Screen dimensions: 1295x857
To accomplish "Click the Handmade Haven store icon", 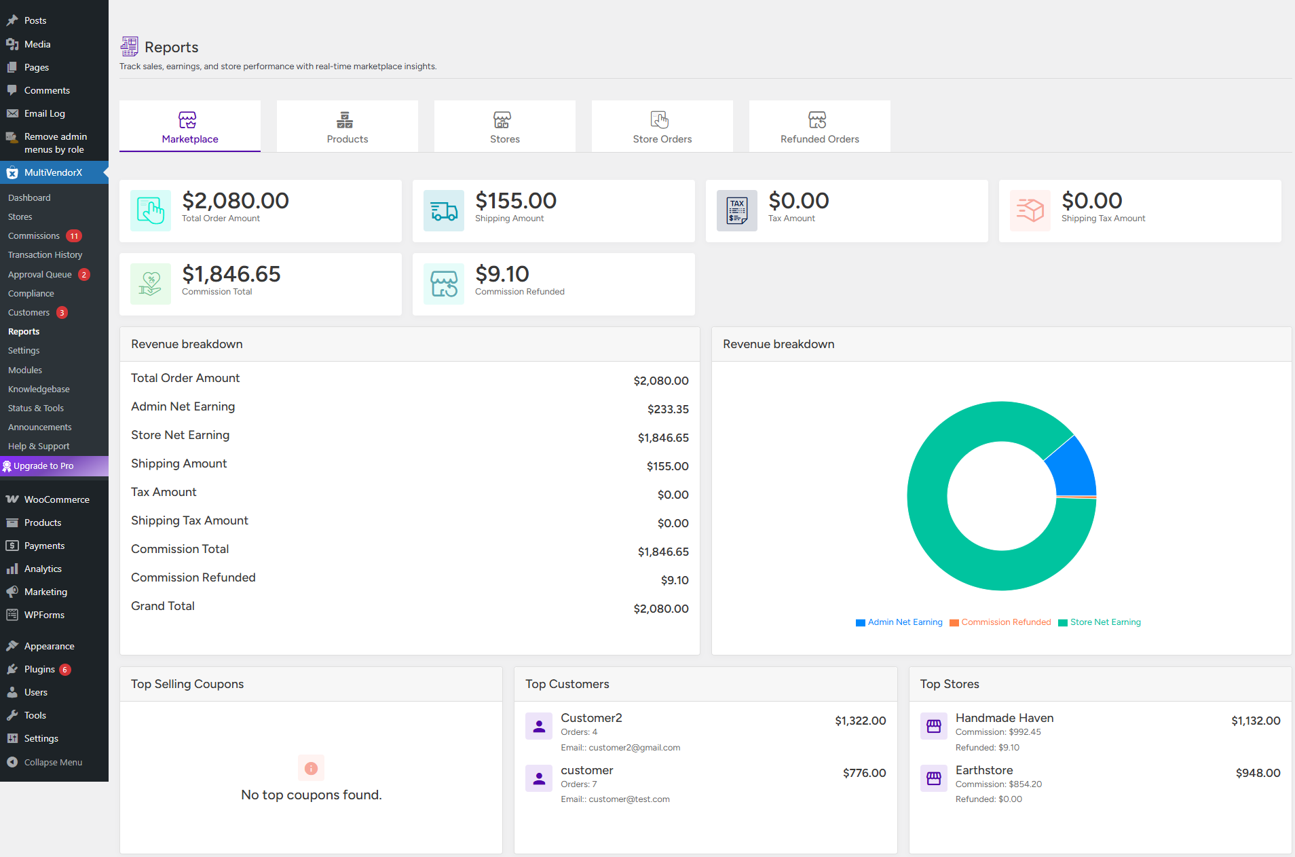I will click(934, 726).
